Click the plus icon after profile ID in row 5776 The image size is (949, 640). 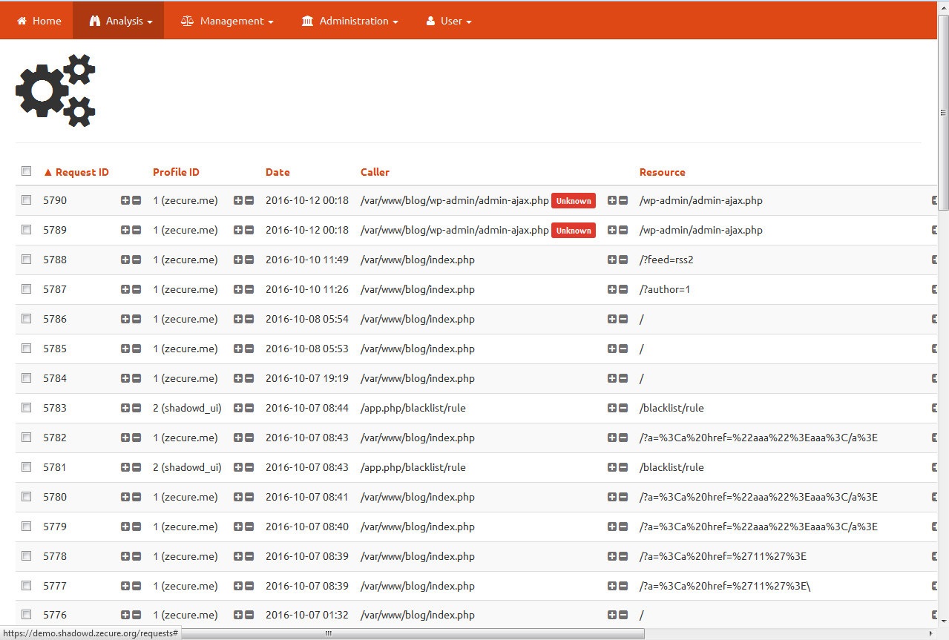[x=238, y=615]
